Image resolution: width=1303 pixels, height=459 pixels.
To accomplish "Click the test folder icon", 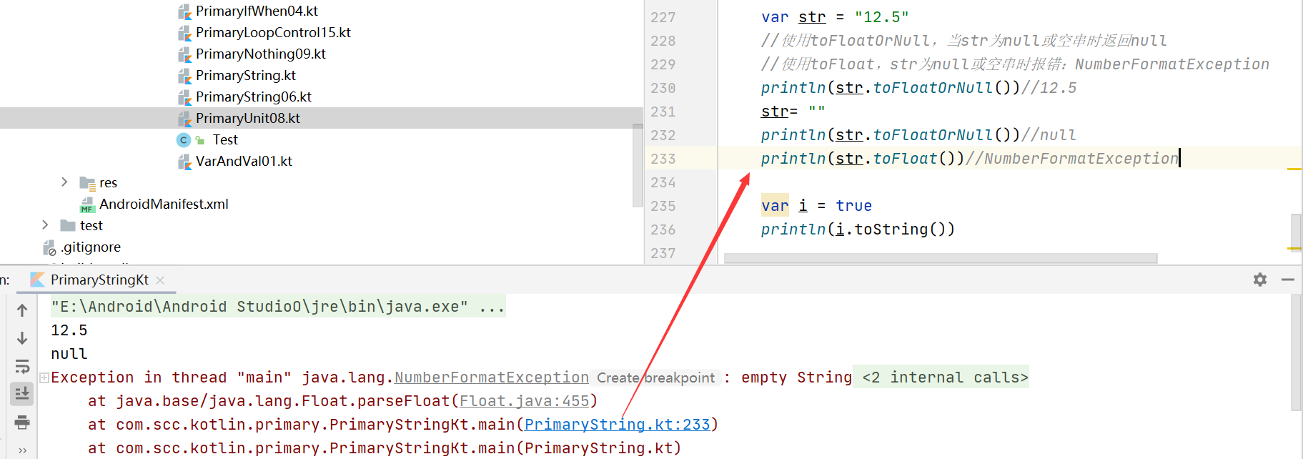I will coord(68,225).
